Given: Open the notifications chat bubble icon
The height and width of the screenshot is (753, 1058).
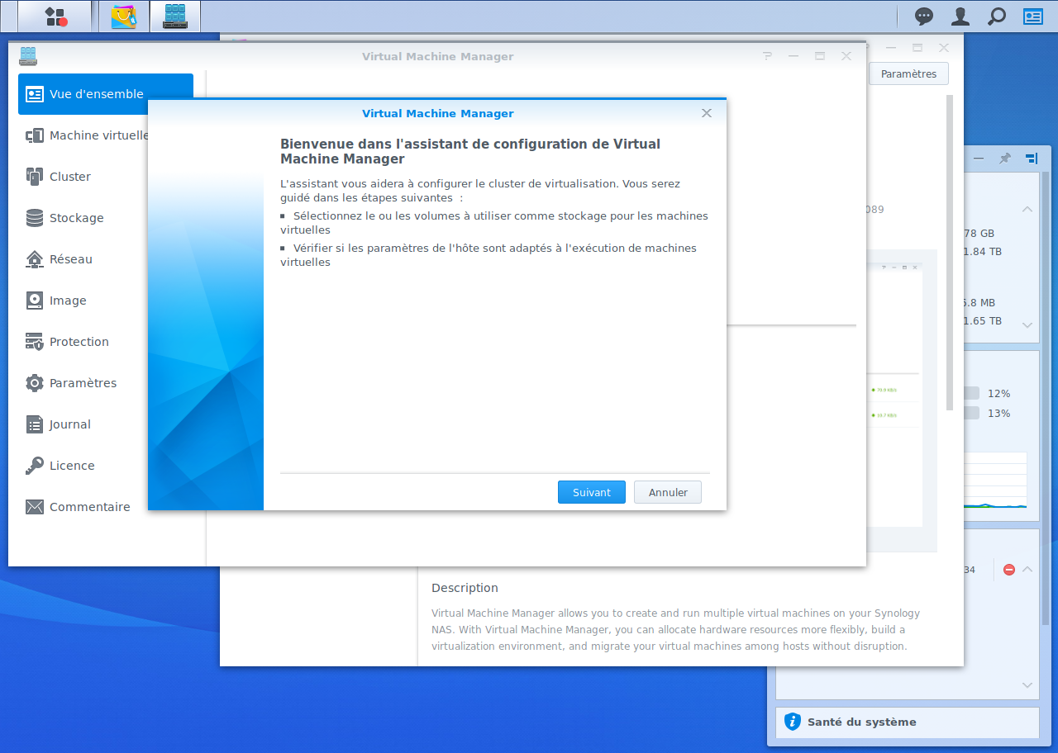Looking at the screenshot, I should coord(924,17).
